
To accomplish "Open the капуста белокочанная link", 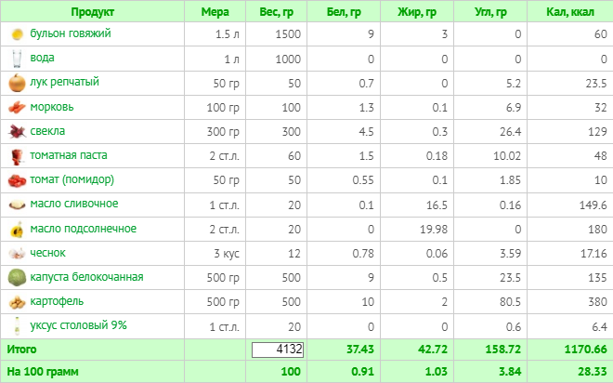I will [86, 277].
